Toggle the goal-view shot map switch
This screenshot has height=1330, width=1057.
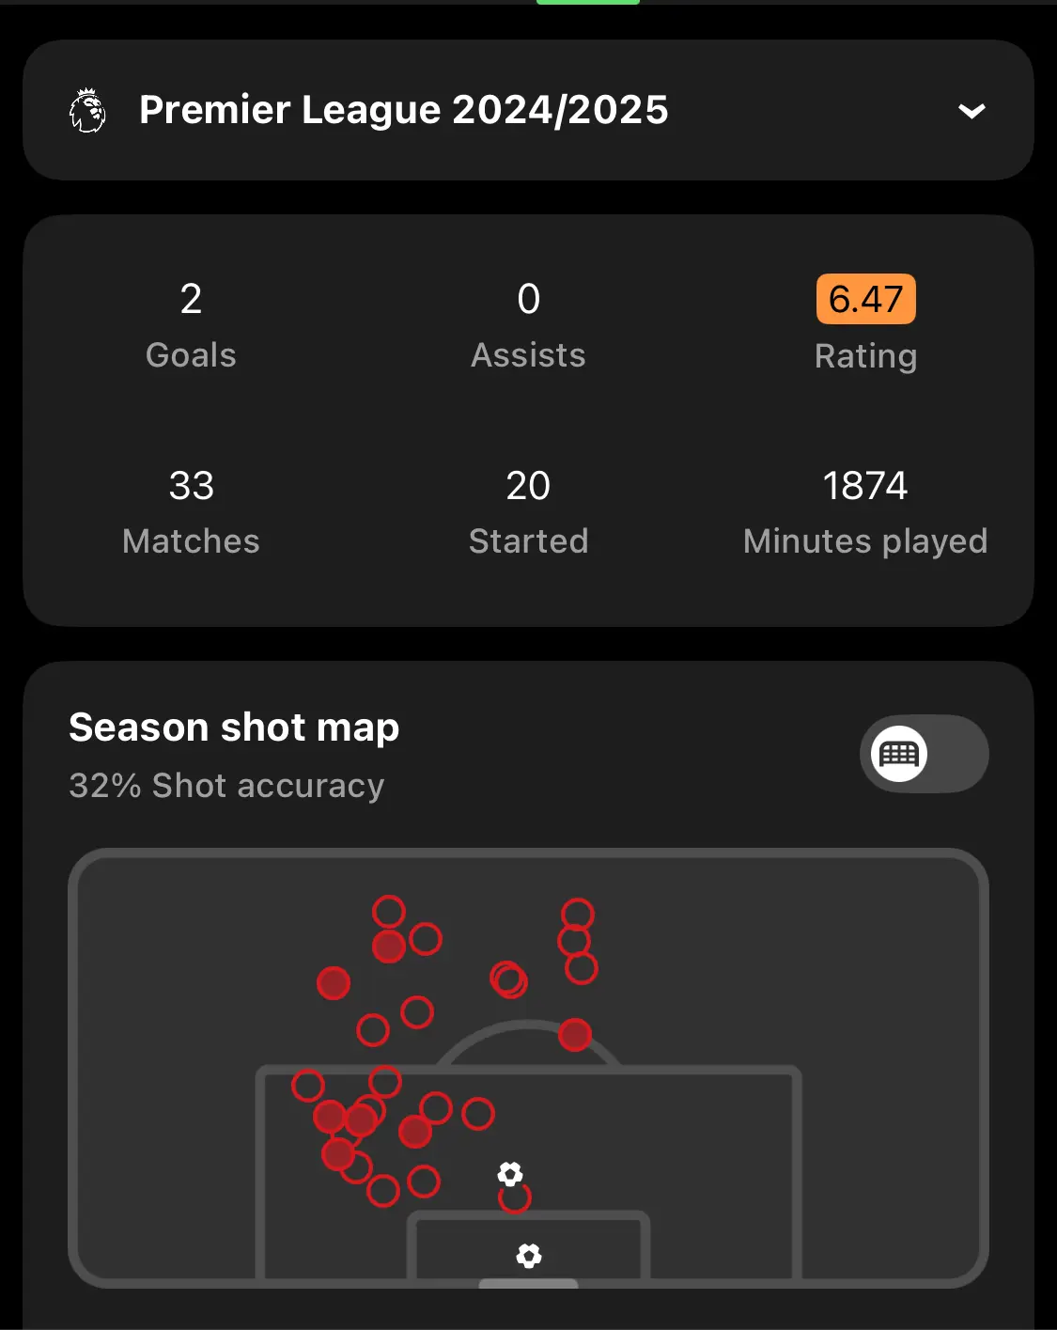[x=924, y=754]
